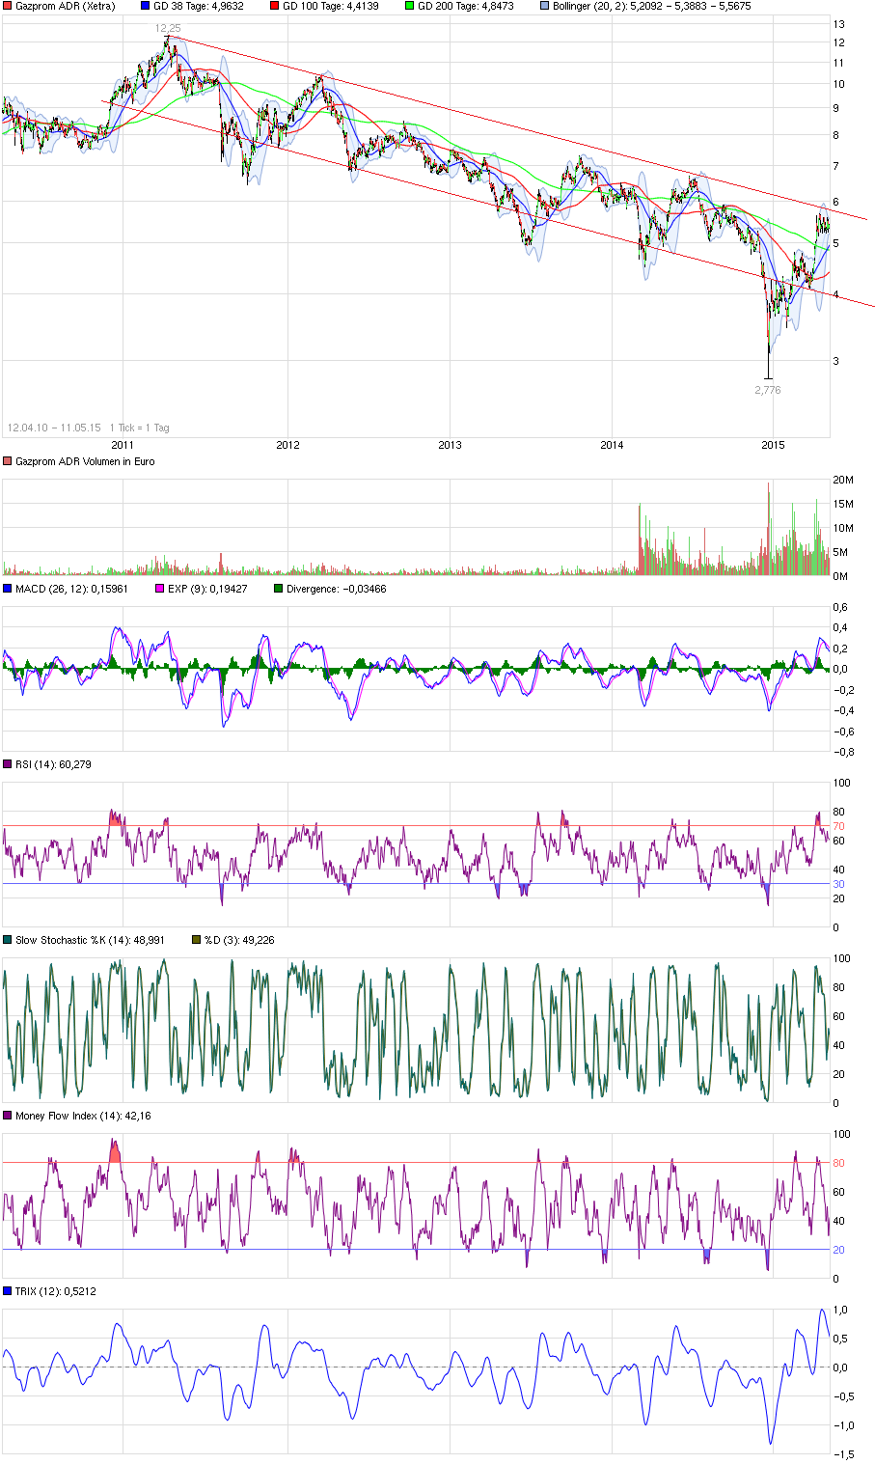Click the Money Flow Index legend swatch

[x=8, y=1116]
